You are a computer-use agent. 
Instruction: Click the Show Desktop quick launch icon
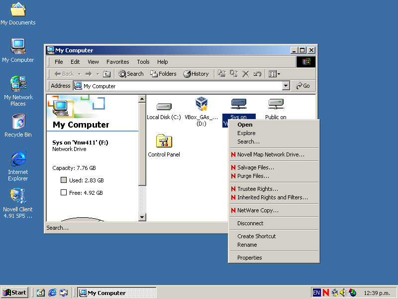point(40,293)
